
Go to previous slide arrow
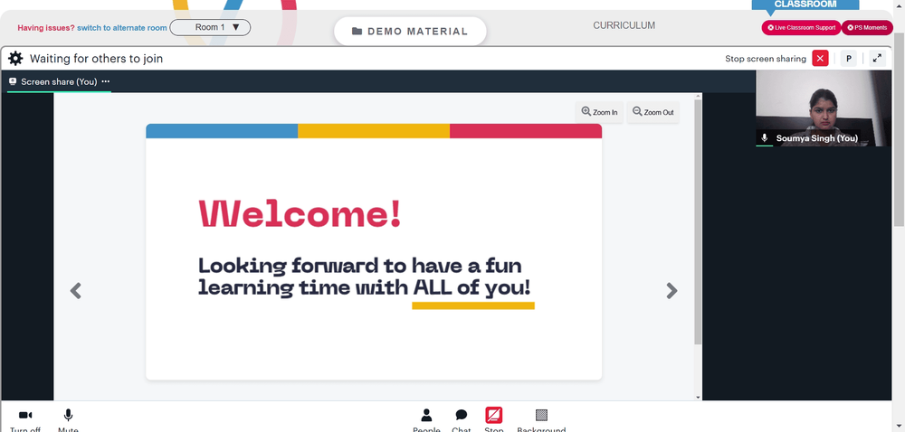(76, 291)
